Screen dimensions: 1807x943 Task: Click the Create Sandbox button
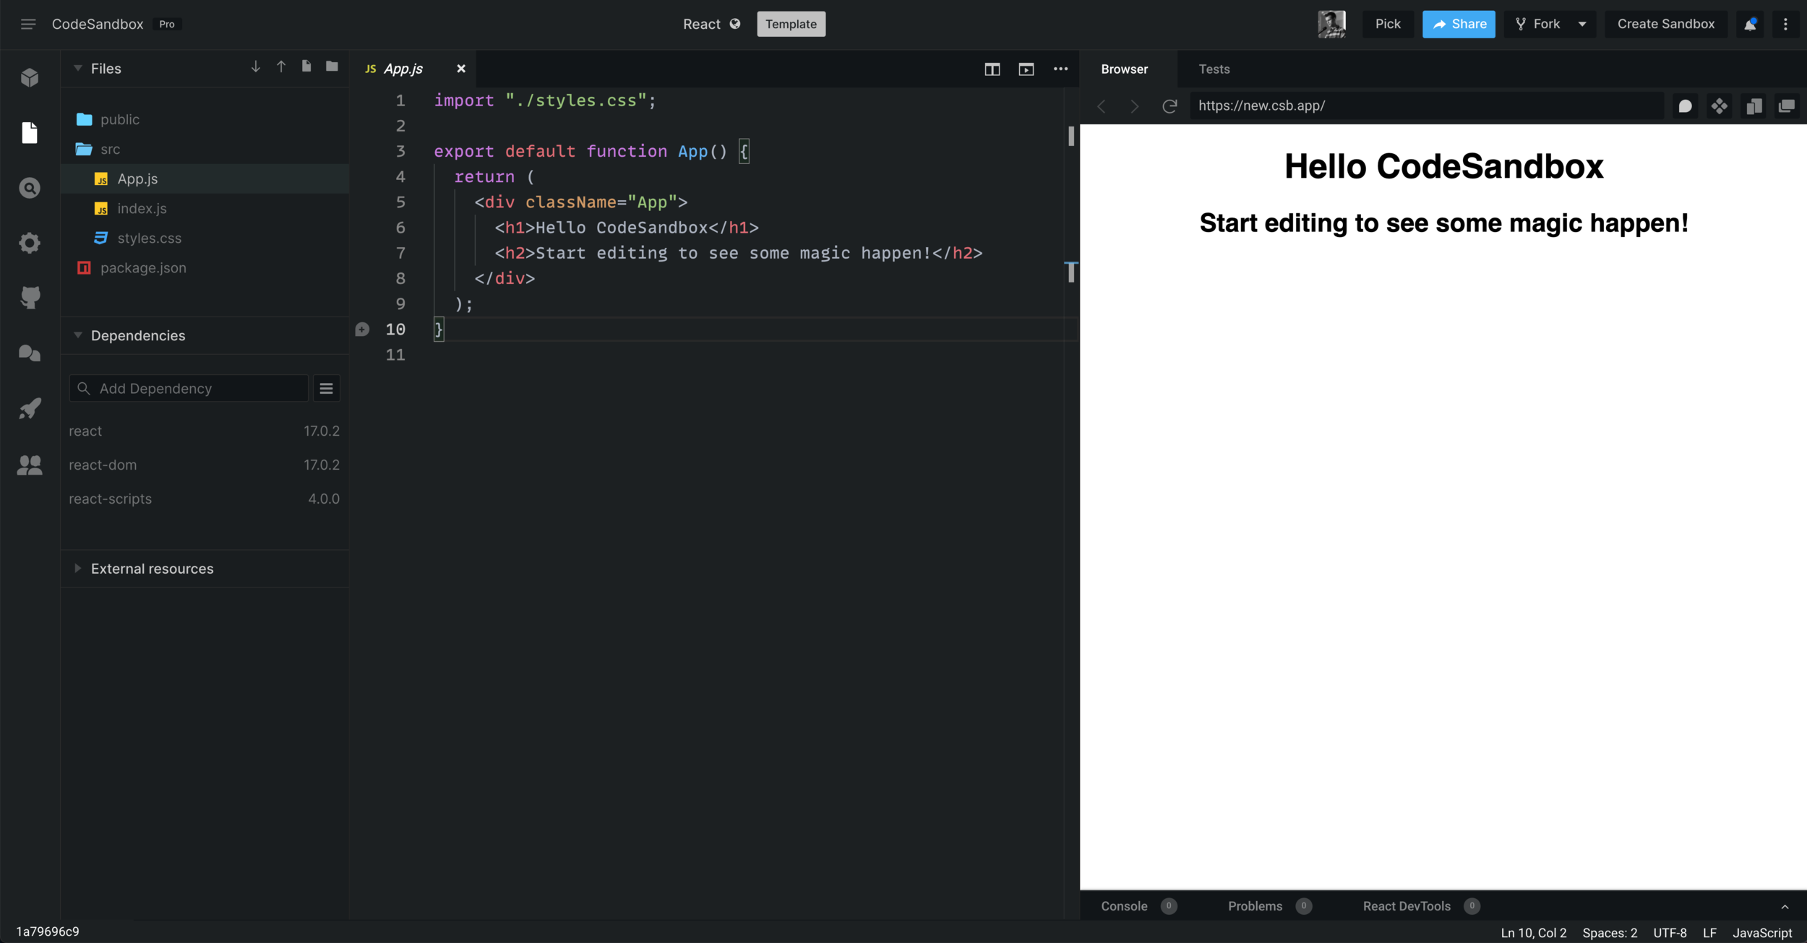pyautogui.click(x=1665, y=25)
